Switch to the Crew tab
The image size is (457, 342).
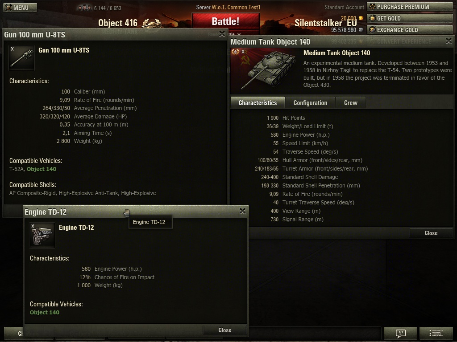click(x=351, y=103)
